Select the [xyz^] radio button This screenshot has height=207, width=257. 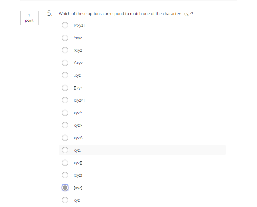[65, 100]
